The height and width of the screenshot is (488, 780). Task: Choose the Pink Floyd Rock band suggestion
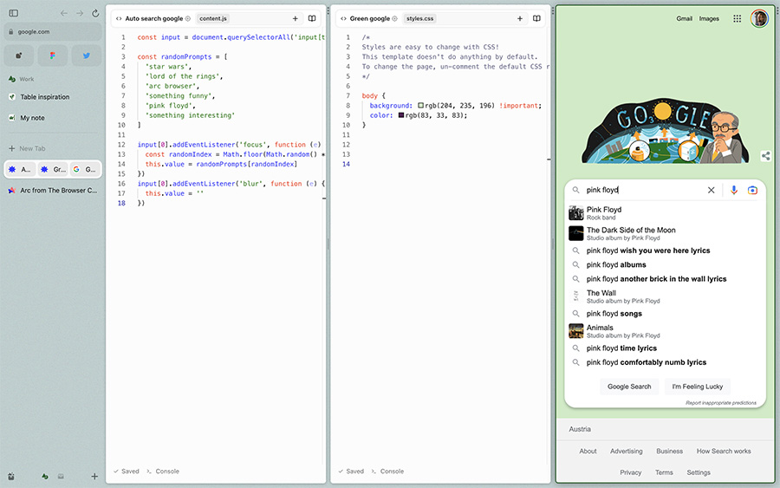pyautogui.click(x=666, y=213)
